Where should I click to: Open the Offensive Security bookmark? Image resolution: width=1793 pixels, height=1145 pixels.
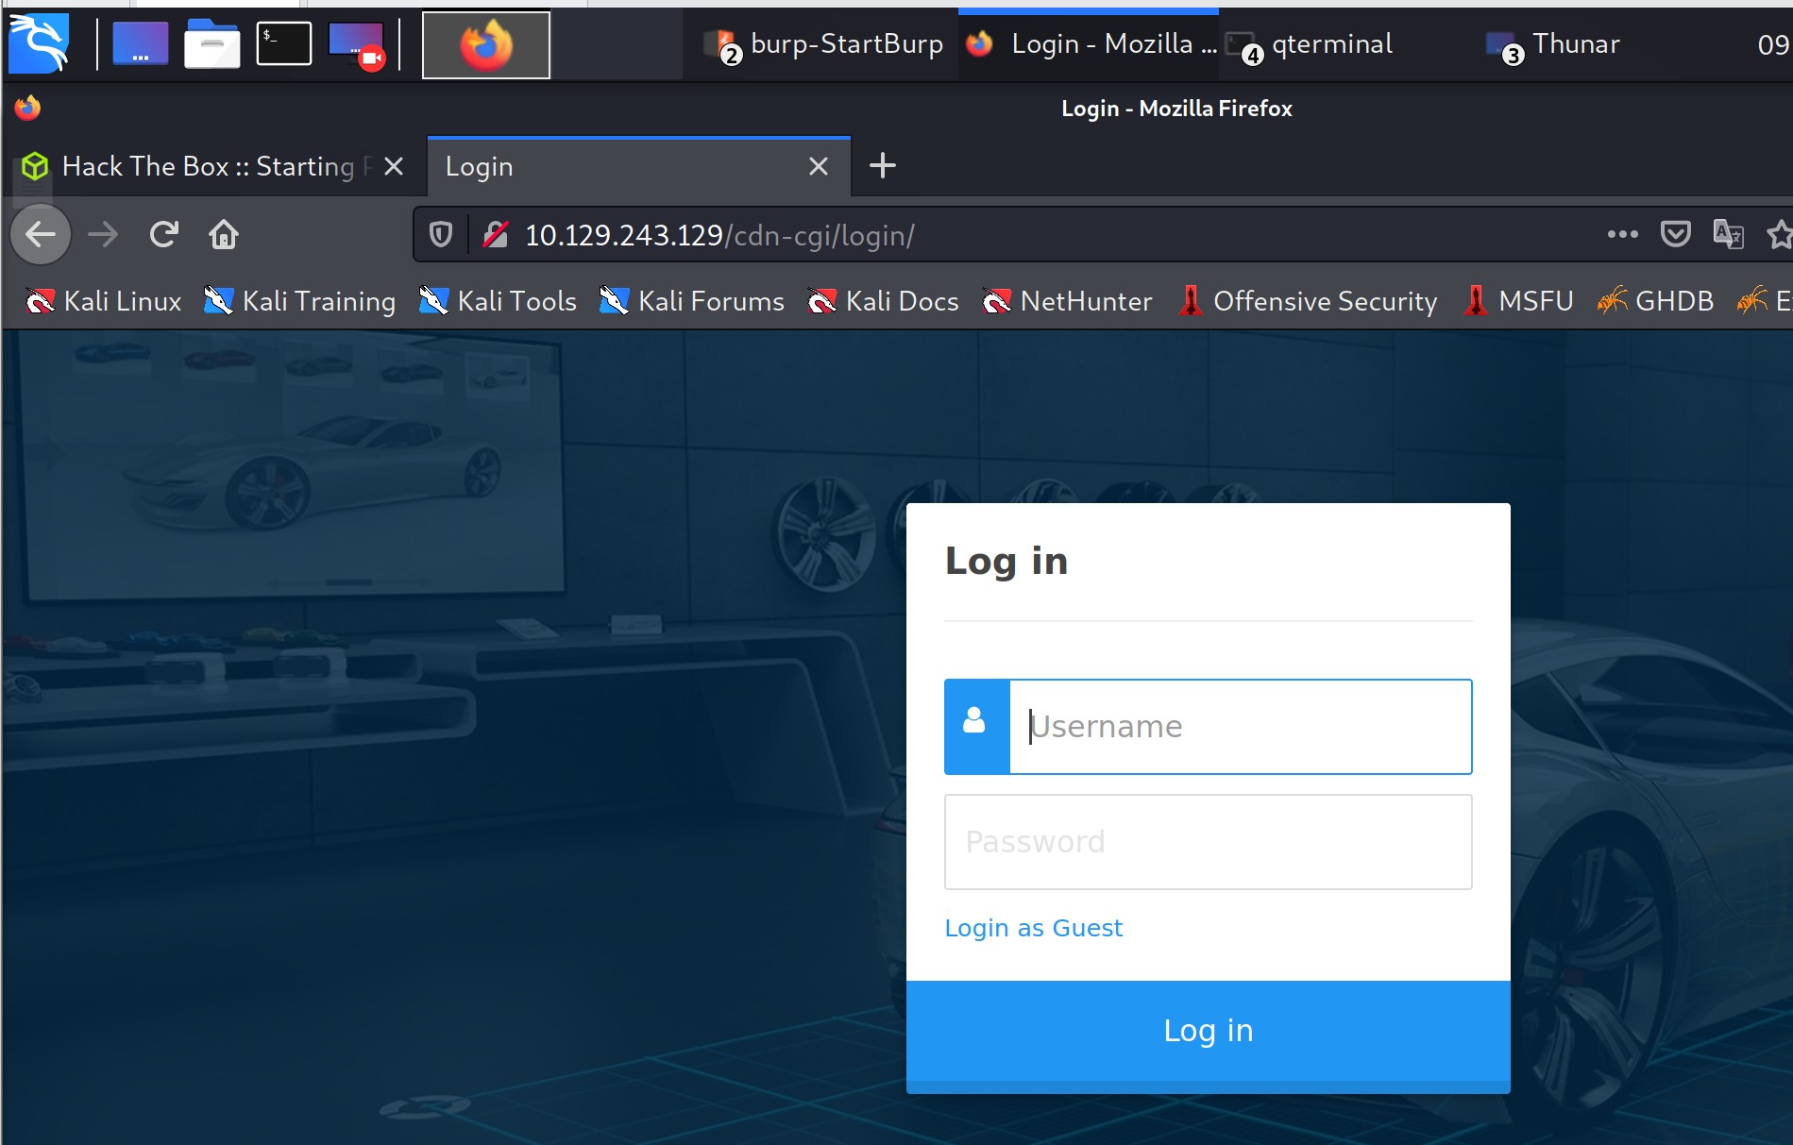1308,301
